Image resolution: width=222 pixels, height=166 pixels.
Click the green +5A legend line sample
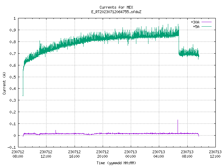(x=206, y=26)
